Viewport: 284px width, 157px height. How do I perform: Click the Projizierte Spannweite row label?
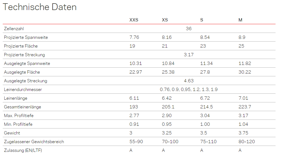pyautogui.click(x=26, y=37)
